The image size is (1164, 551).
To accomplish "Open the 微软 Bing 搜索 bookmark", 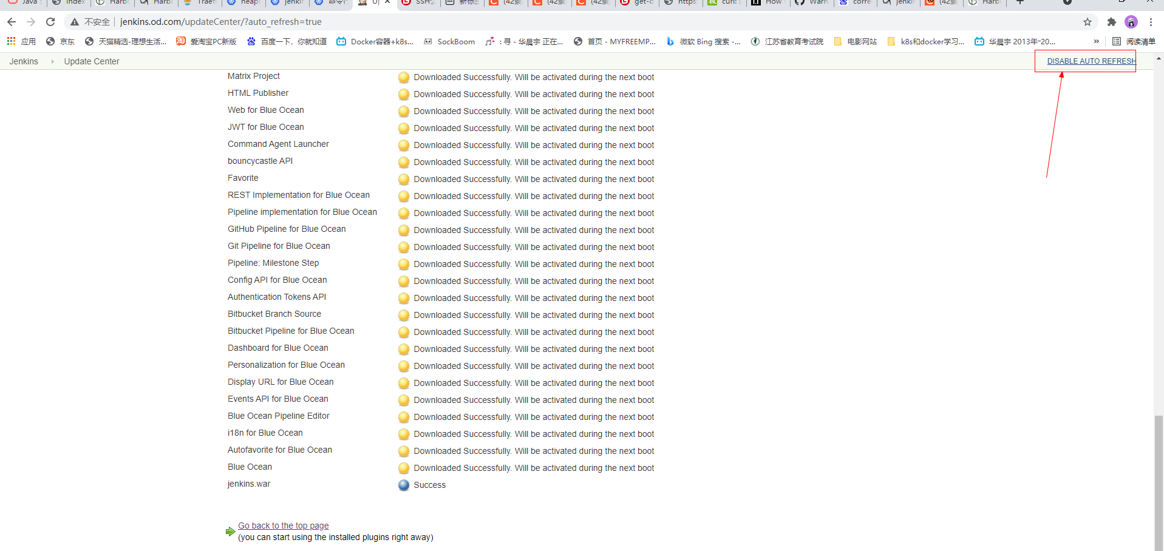I will [703, 41].
